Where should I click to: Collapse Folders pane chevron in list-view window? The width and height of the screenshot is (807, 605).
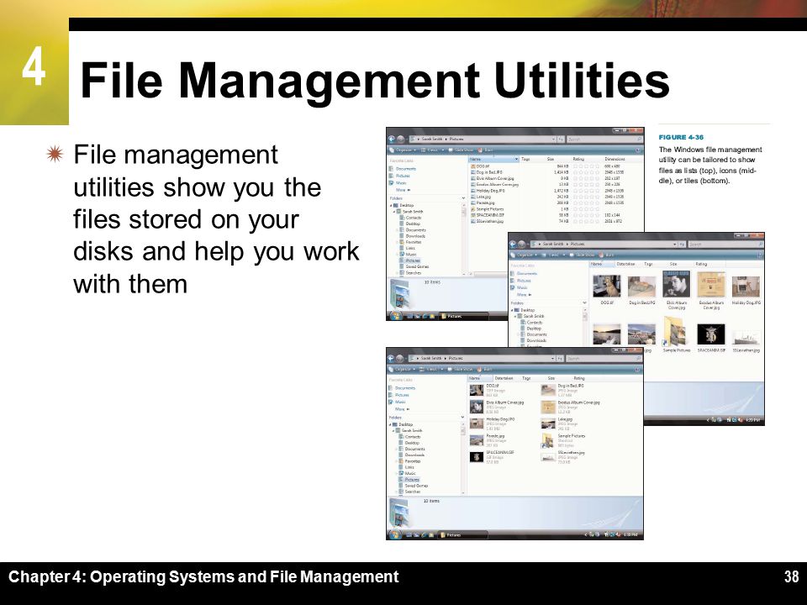[463, 198]
